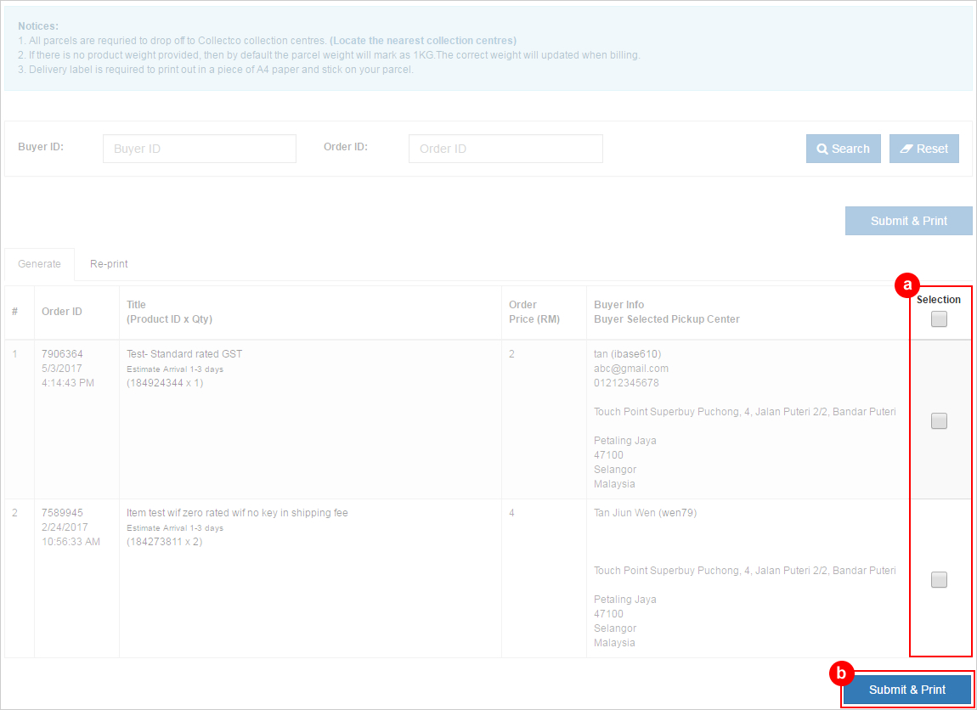Focus the Buyer ID input field

pyautogui.click(x=200, y=149)
